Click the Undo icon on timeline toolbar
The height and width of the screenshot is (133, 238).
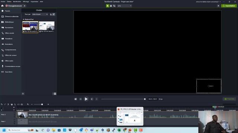tap(1, 104)
